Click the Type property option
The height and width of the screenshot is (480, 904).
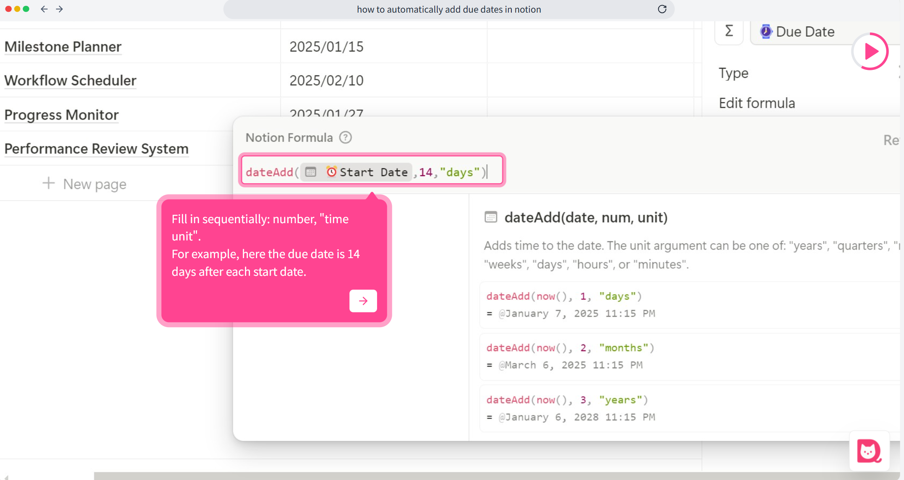click(734, 73)
